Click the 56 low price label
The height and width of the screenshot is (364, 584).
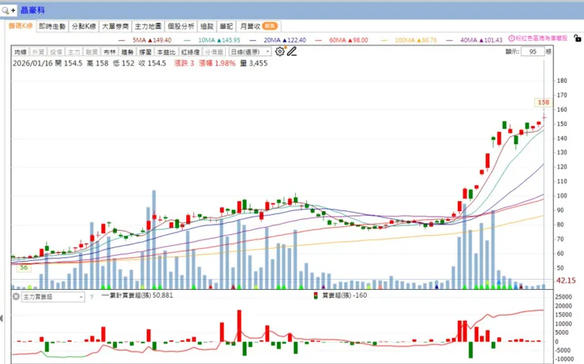(24, 268)
